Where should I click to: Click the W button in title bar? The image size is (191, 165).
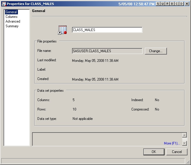pyautogui.click(x=162, y=4)
